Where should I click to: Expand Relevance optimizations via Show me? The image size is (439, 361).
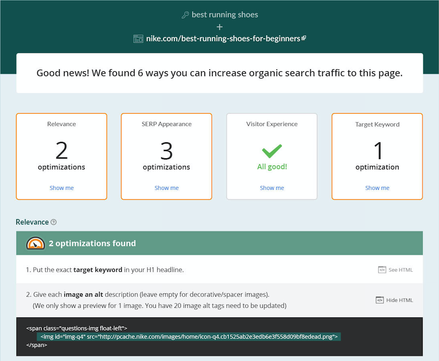[62, 188]
